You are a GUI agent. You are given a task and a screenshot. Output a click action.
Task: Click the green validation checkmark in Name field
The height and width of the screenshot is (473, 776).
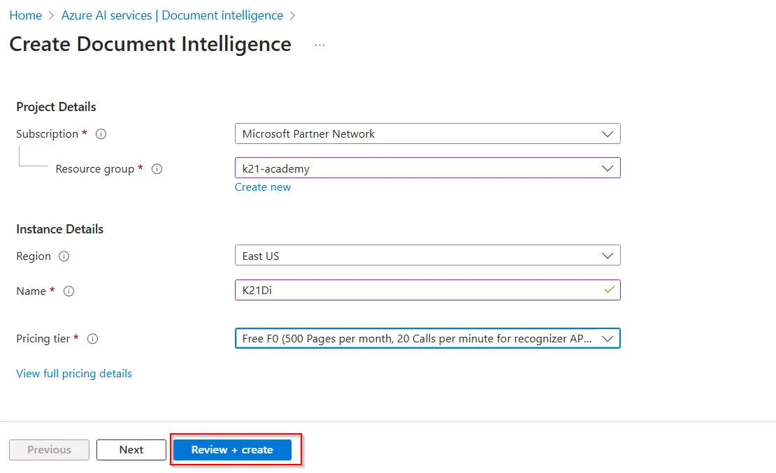[x=609, y=290]
